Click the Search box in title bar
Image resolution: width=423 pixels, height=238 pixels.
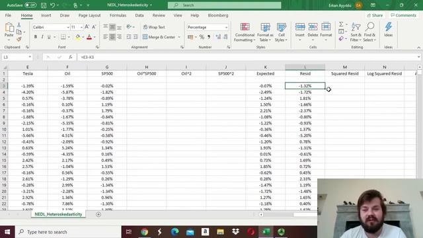[225, 5]
